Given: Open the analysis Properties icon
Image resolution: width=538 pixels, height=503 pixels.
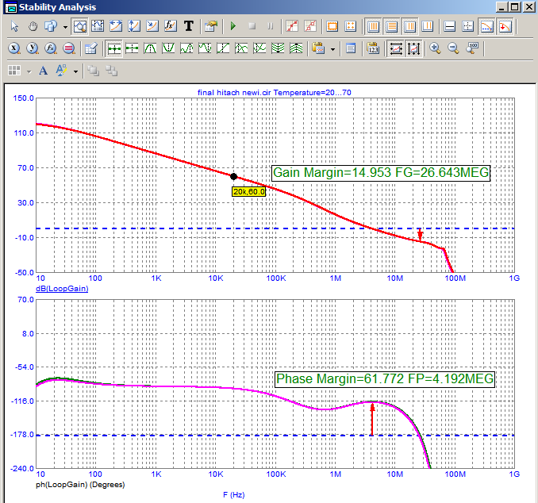Looking at the screenshot, I should click(211, 26).
